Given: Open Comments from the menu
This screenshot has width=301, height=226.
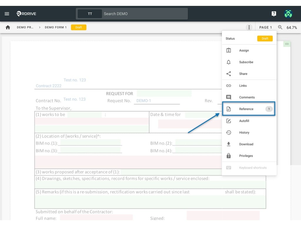Looking at the screenshot, I should (249, 97).
